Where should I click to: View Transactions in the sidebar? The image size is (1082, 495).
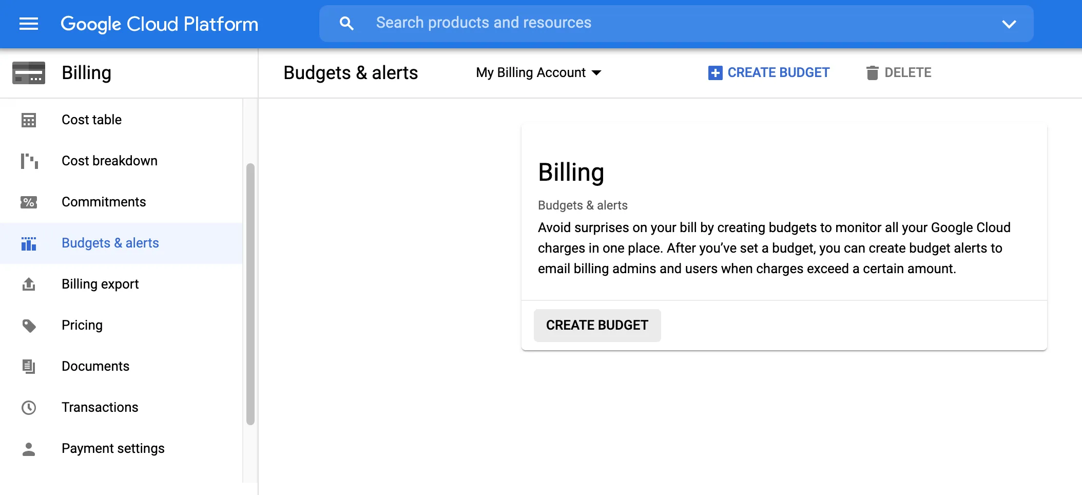click(x=121, y=408)
